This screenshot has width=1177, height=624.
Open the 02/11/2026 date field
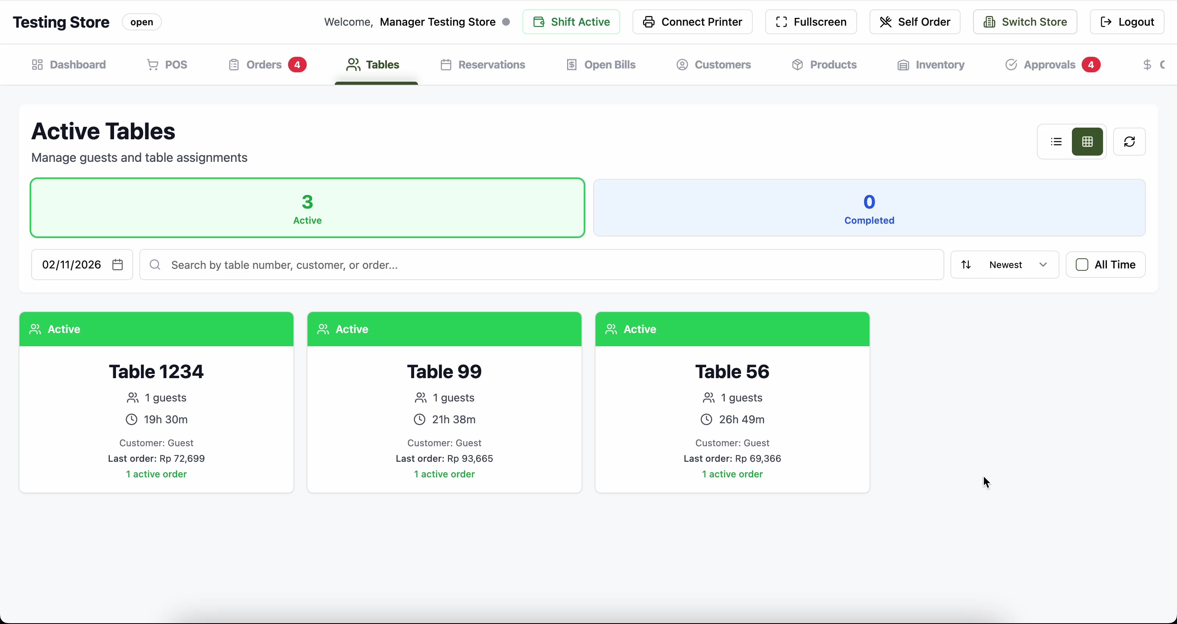coord(71,265)
